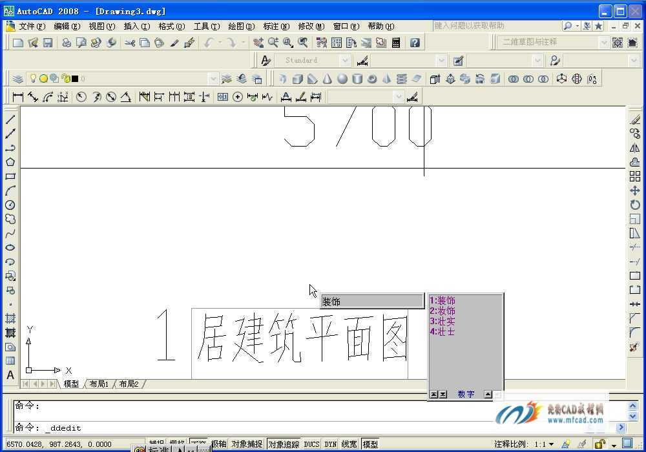Switch to the 布局1 tab
The height and width of the screenshot is (452, 646).
(x=99, y=384)
